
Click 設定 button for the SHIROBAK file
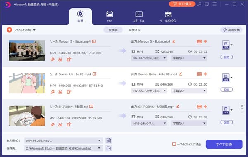(227, 122)
